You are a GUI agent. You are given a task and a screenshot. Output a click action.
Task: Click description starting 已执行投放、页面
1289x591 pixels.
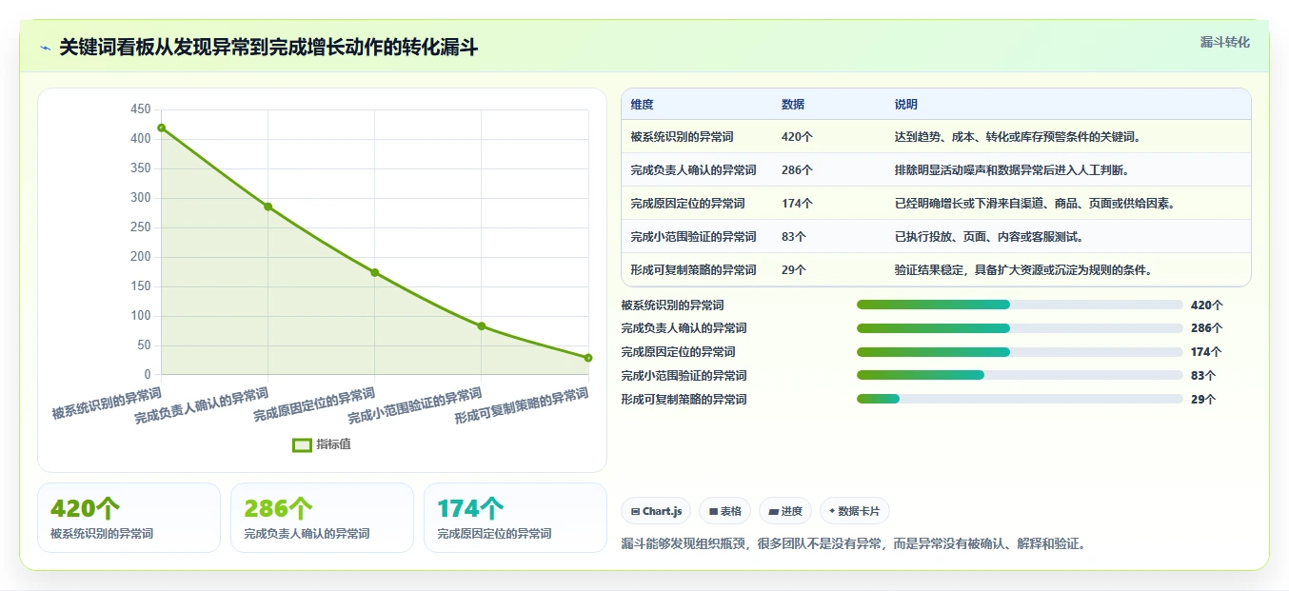989,237
